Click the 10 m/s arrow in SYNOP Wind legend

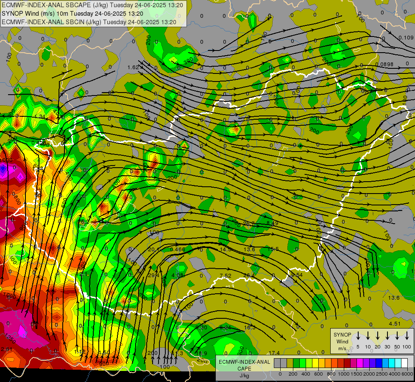[368, 336]
